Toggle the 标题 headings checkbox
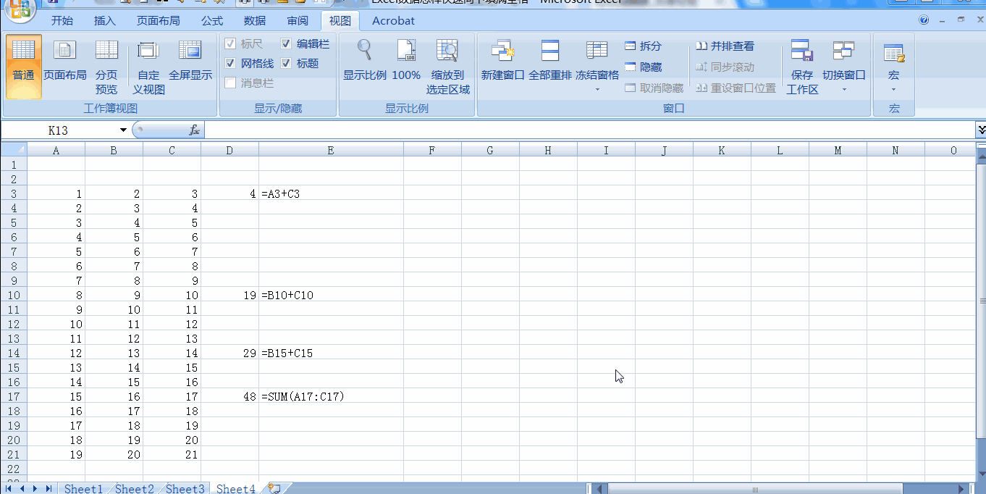 point(286,63)
